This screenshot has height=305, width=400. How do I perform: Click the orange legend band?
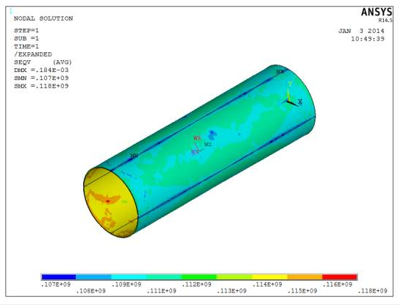[x=305, y=277]
